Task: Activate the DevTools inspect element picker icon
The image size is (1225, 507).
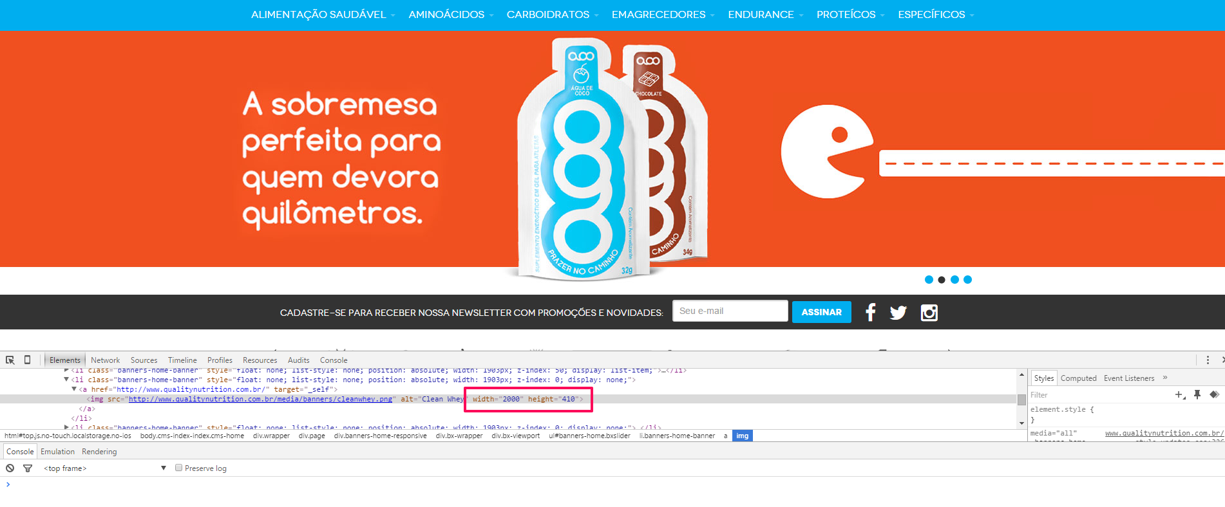Action: pos(10,360)
